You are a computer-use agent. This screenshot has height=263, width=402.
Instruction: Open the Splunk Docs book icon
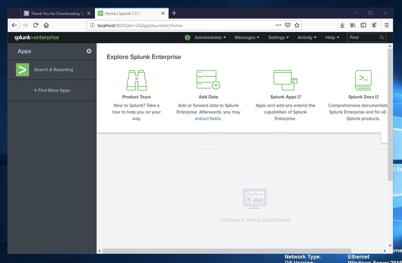pos(363,80)
